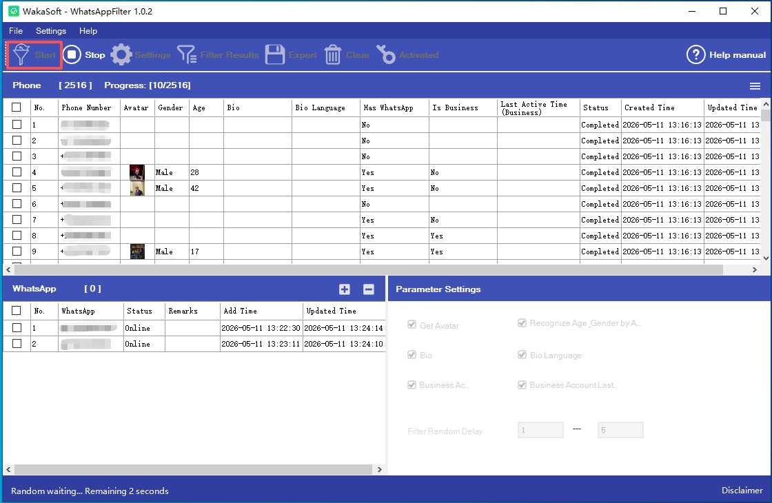The image size is (772, 503).
Task: Click the avatar thumbnail in row 9
Action: tap(137, 251)
